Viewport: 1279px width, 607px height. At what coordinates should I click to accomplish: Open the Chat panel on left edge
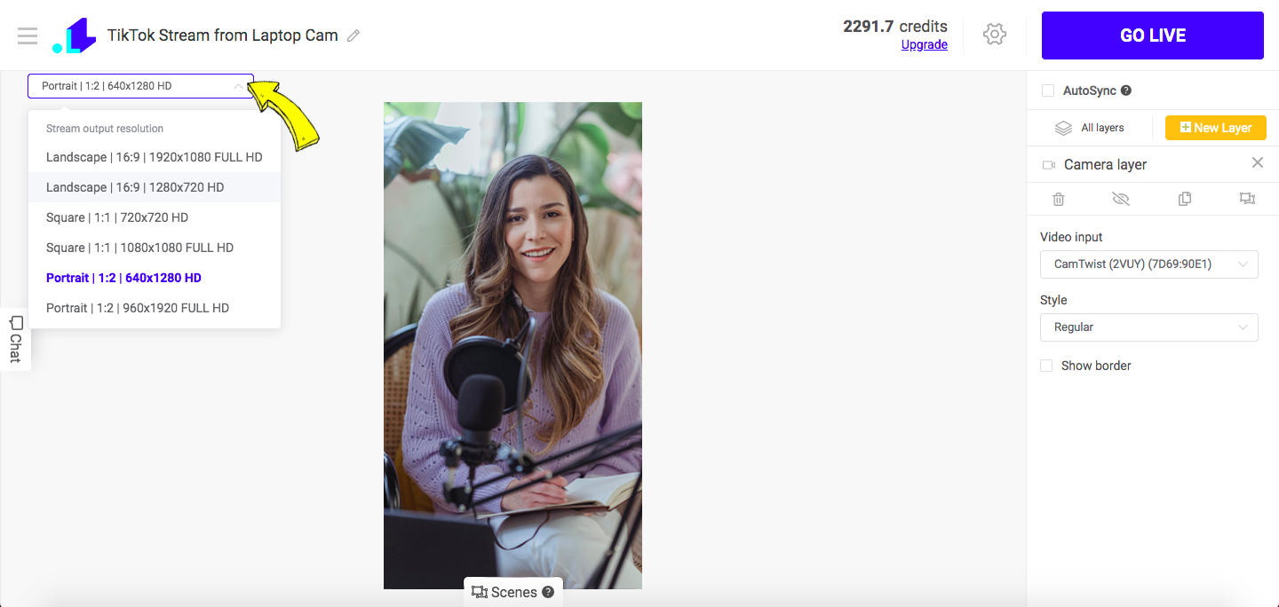14,342
